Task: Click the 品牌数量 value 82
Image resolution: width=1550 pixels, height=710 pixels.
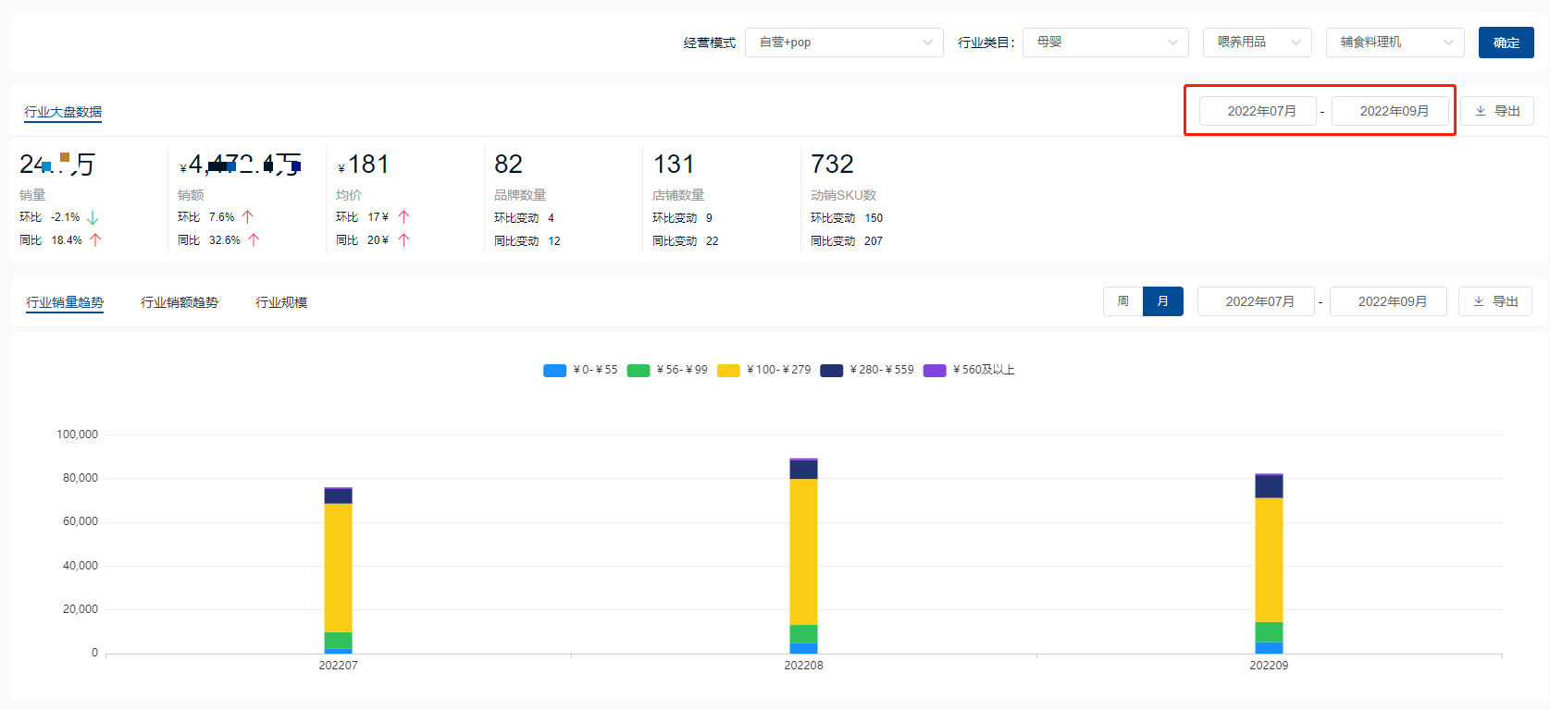Action: pos(508,165)
